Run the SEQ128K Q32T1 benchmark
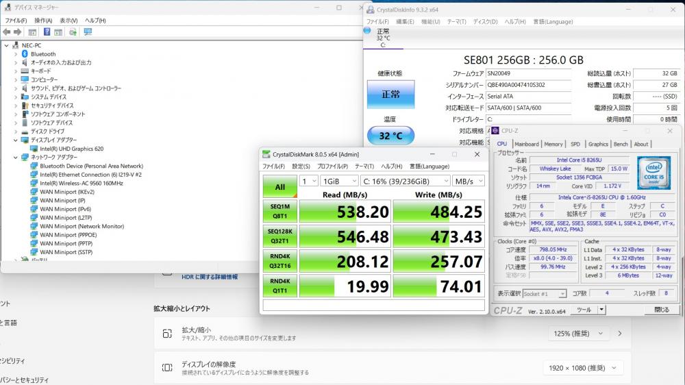Screen dimensions: 685x385 (280, 236)
